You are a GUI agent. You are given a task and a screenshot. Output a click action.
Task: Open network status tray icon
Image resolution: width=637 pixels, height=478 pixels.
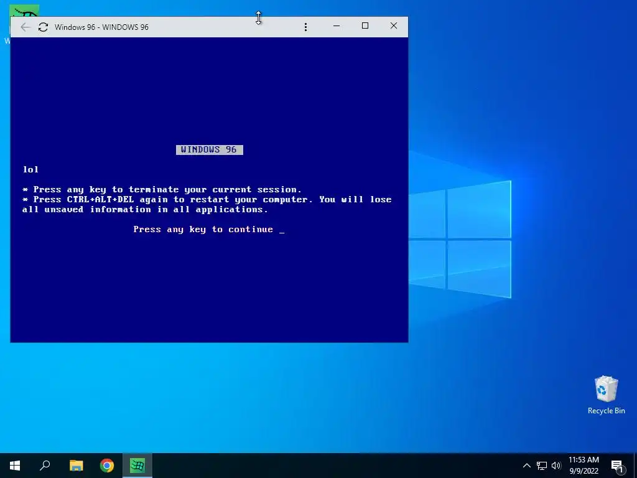pos(542,466)
